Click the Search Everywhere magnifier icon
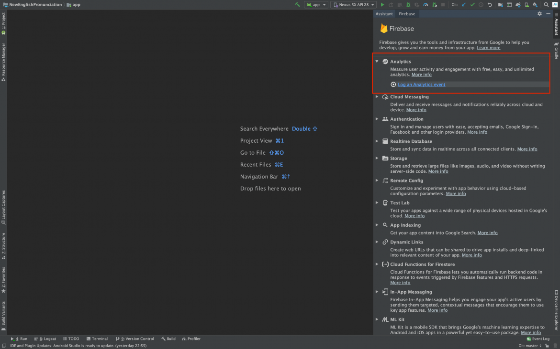 tap(546, 4)
